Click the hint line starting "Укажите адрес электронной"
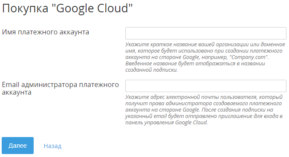Image resolution: width=289 pixels, height=157 pixels. [204, 97]
